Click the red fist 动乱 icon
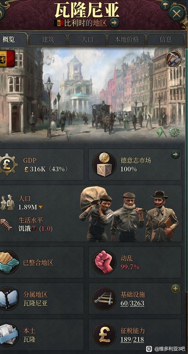Image resolution: width=188 pixels, height=354 pixels. click(x=104, y=262)
